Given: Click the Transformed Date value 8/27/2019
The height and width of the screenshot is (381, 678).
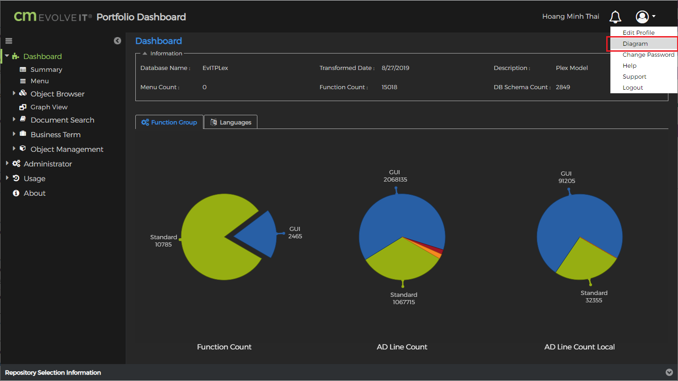Looking at the screenshot, I should (x=395, y=68).
